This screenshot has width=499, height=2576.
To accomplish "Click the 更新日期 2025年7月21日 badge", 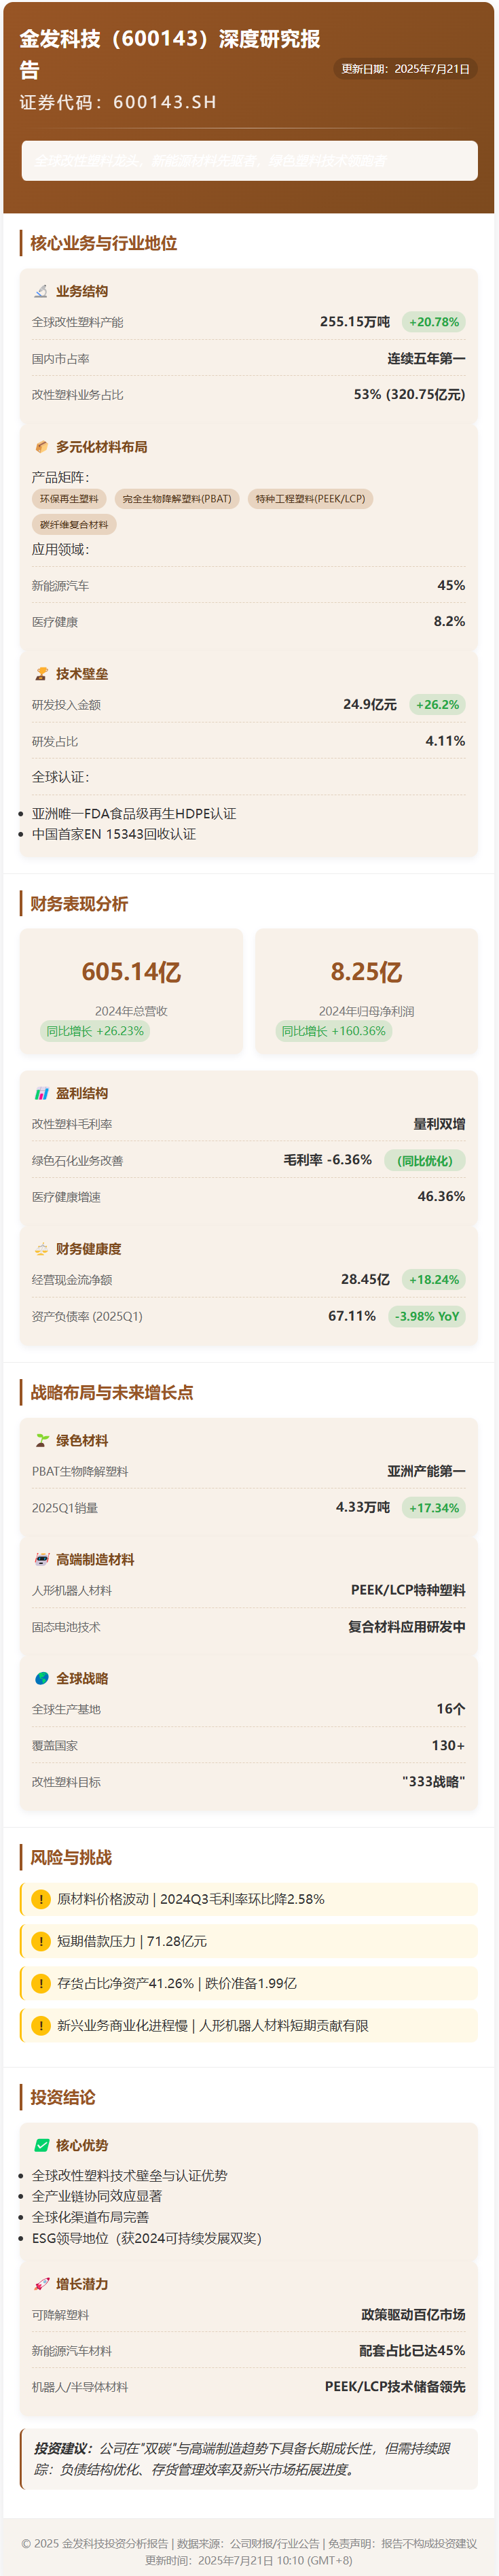I will tap(405, 69).
